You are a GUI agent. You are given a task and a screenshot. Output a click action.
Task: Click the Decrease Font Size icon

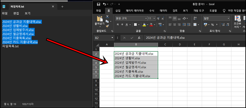pos(163,18)
